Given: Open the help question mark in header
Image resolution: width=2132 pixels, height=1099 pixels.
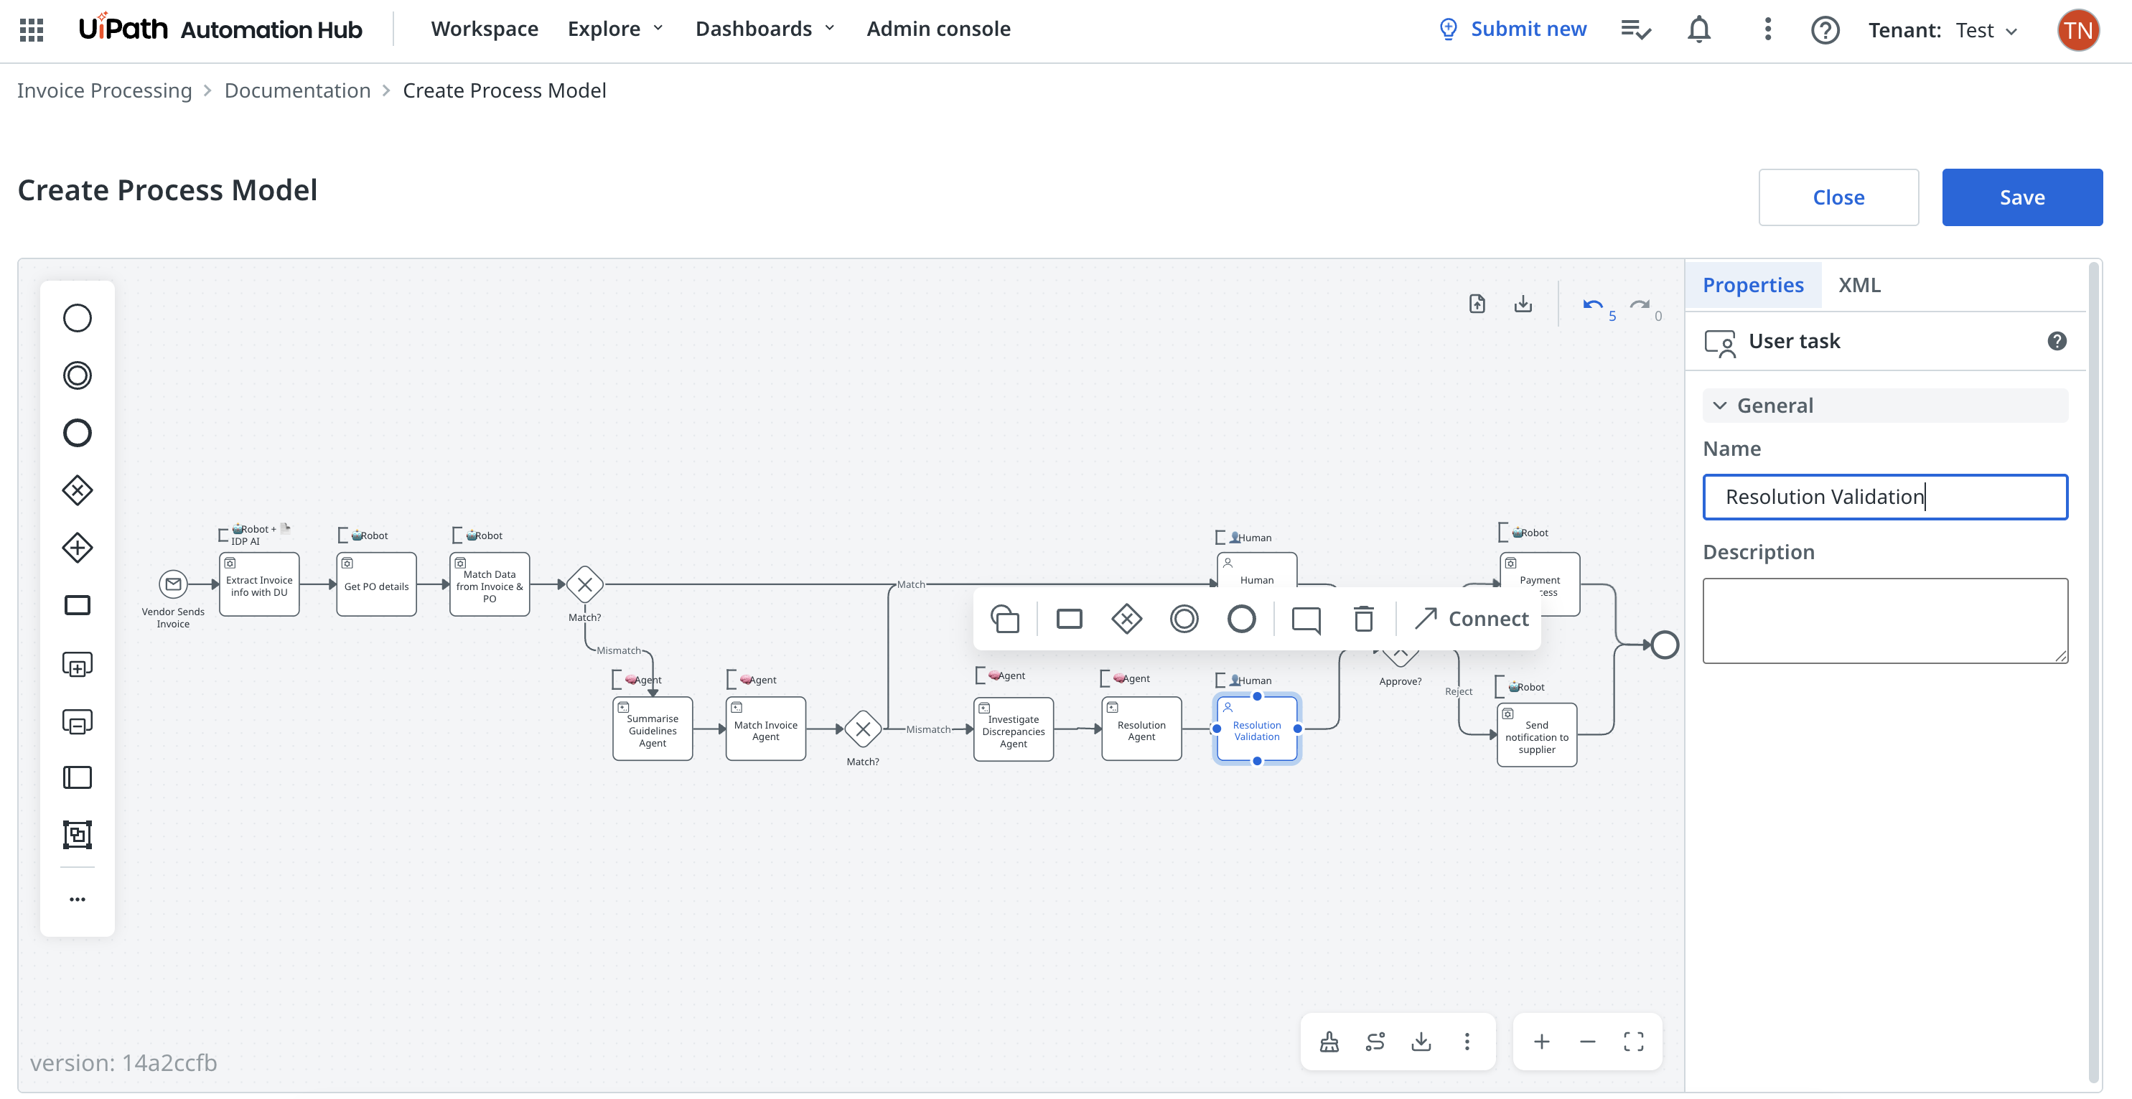Looking at the screenshot, I should click(1825, 30).
